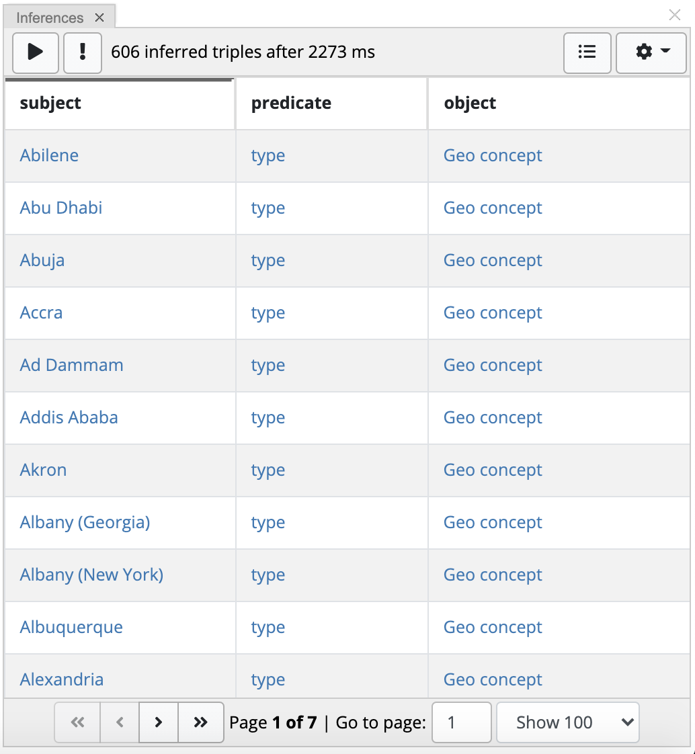Screen dimensions: 695x754
Task: Click the settings gear icon
Action: point(644,52)
